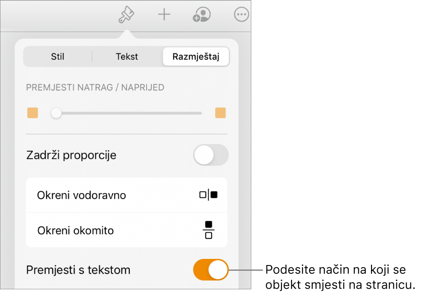Switch to the Tekst tab
Image resolution: width=421 pixels, height=294 pixels.
127,57
